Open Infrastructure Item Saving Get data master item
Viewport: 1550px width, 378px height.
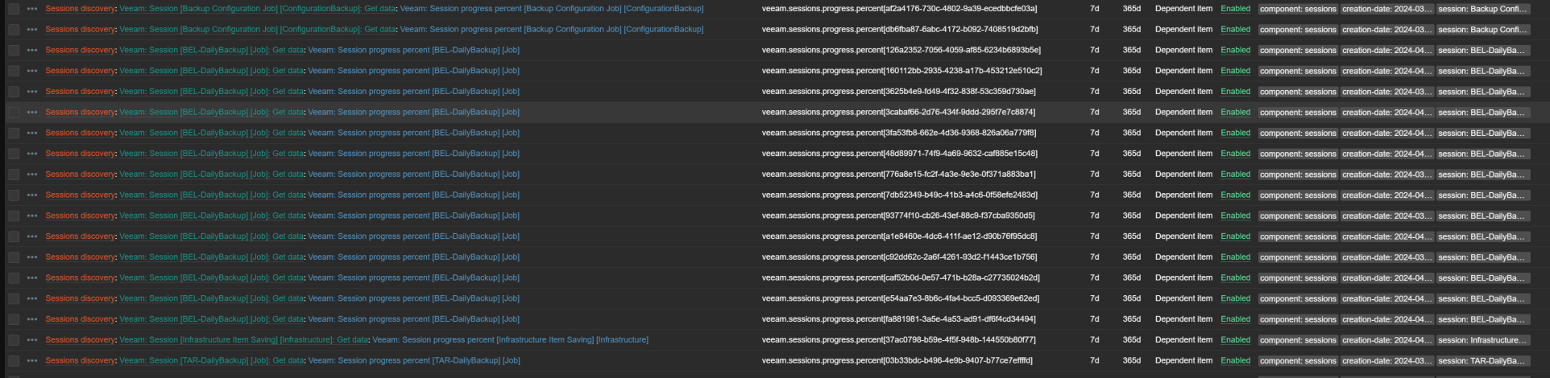(243, 340)
